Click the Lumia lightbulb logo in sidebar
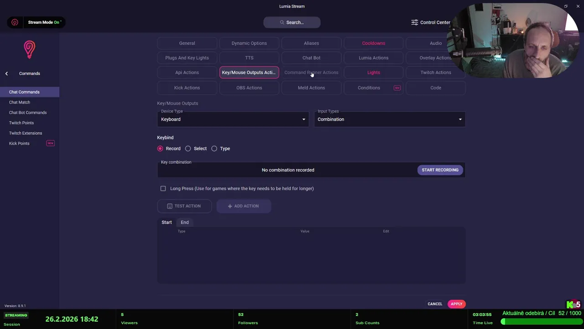The height and width of the screenshot is (329, 584). [29, 49]
